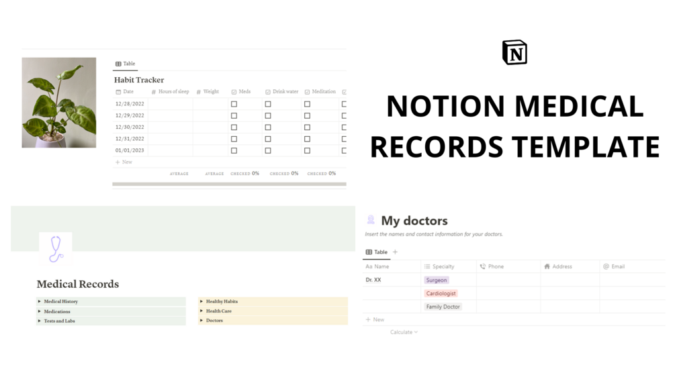The image size is (675, 379).
Task: Check Meditation for 12/28/2022
Action: coord(307,104)
